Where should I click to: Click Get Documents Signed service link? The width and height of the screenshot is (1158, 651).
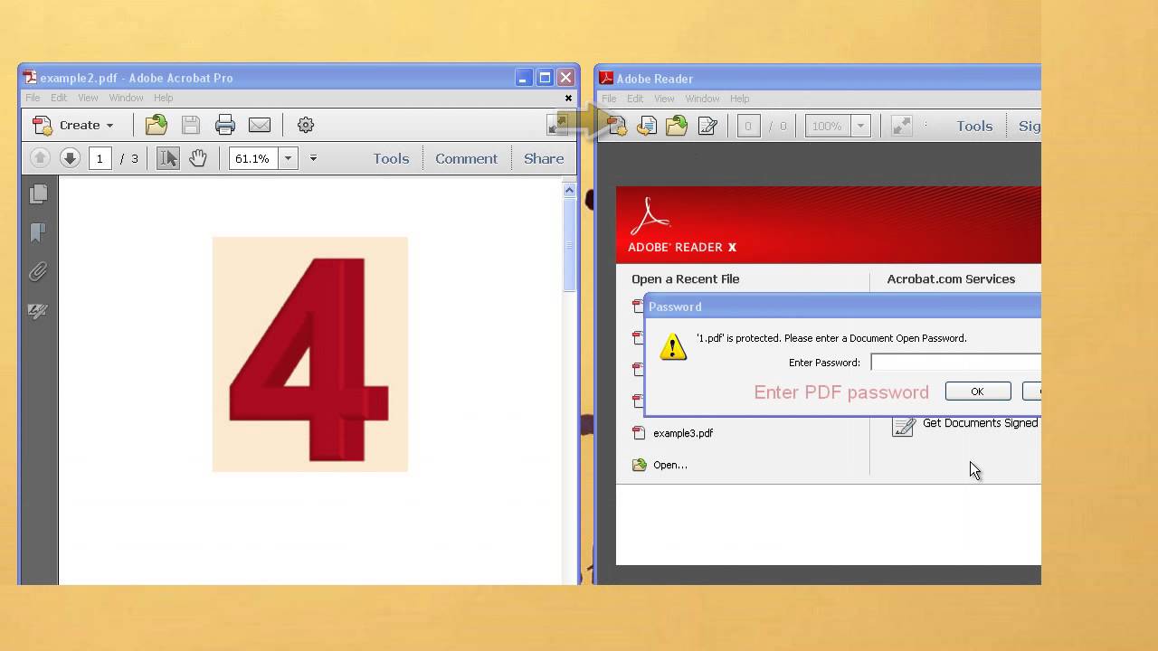[981, 423]
